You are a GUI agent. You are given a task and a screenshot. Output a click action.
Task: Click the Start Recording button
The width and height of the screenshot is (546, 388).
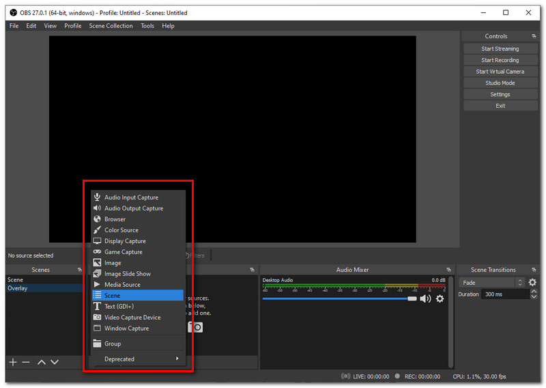pos(500,60)
